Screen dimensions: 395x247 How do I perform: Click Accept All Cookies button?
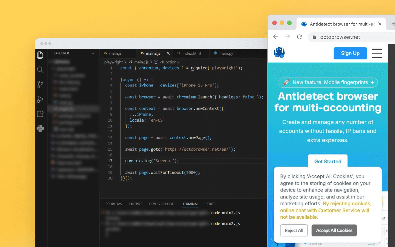(x=334, y=230)
